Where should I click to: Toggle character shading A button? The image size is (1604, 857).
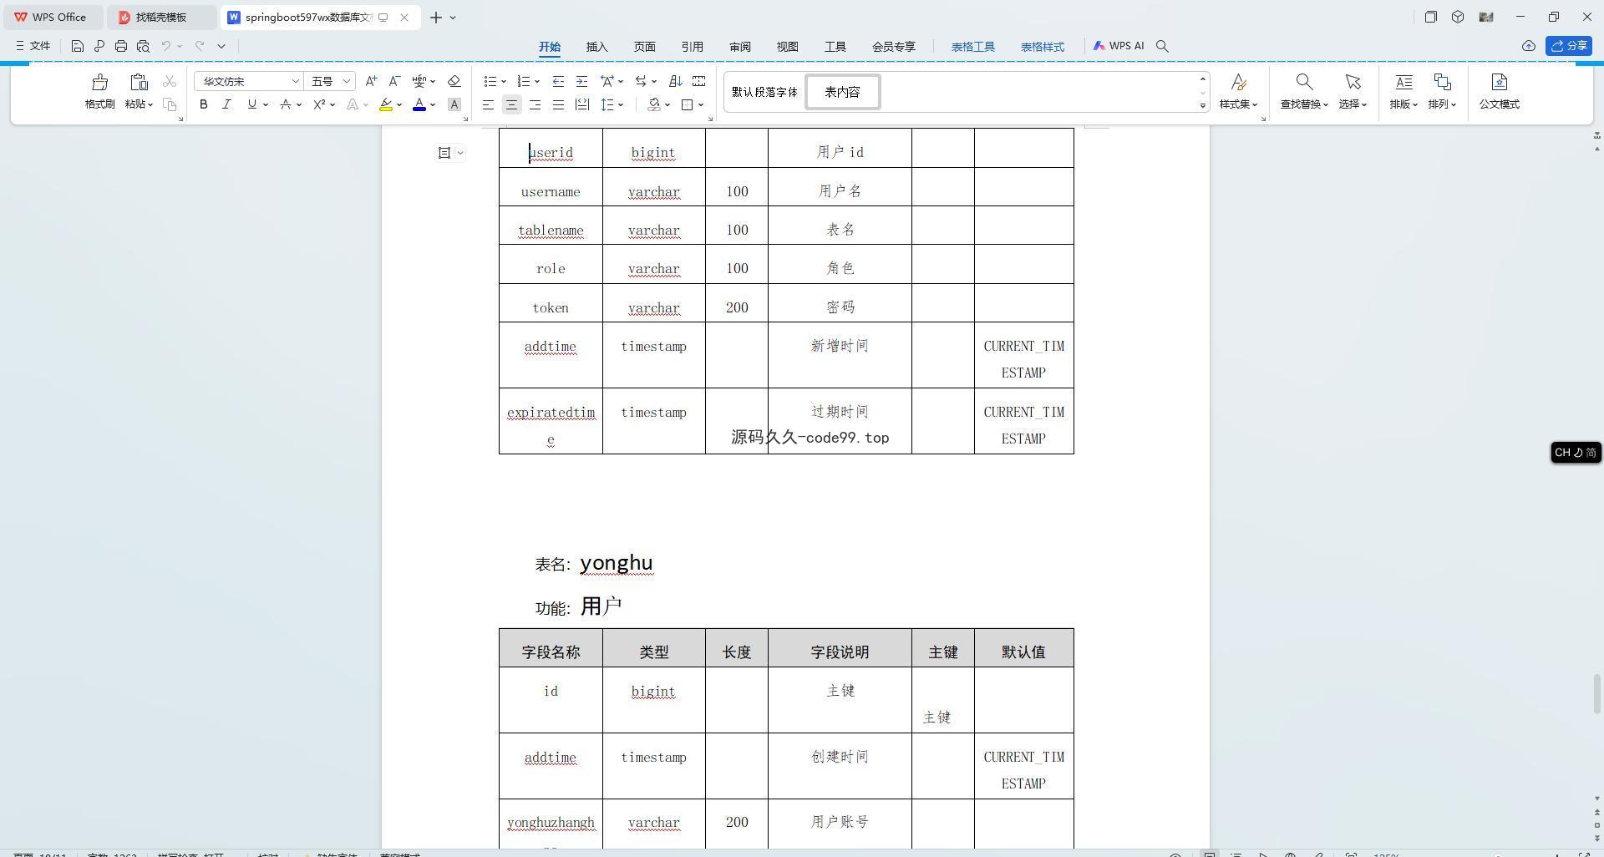(x=454, y=104)
